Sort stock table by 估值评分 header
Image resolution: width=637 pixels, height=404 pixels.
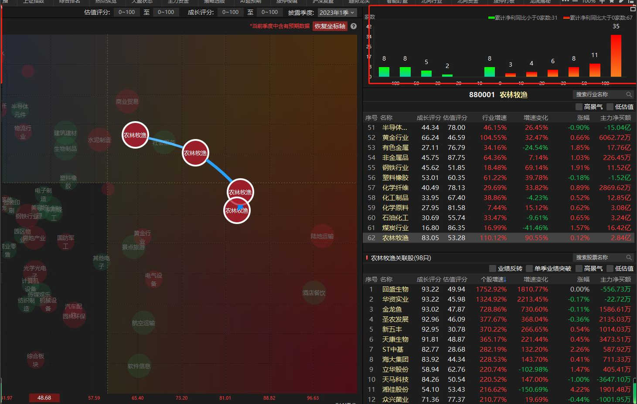(455, 279)
